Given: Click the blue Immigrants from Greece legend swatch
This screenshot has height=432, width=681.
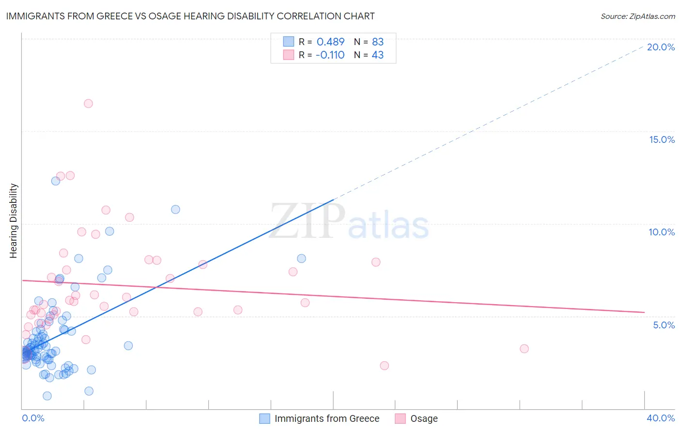Looking at the screenshot, I should (264, 418).
